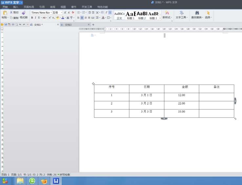This screenshot has width=242, height=185.
Task: Click the Cut (剪切) scissors icon
Action: pyautogui.click(x=11, y=12)
